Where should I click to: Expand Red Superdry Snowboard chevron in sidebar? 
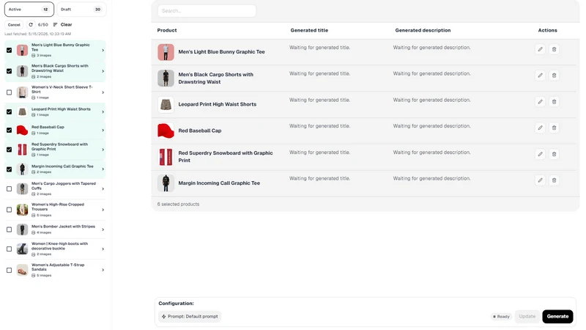103,150
